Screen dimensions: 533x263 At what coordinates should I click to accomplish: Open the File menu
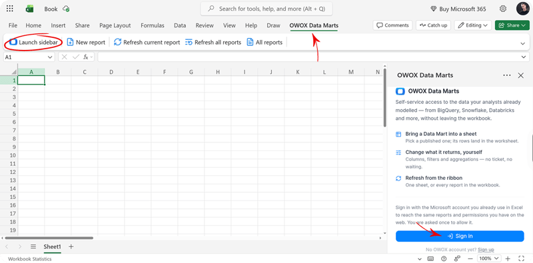click(13, 25)
